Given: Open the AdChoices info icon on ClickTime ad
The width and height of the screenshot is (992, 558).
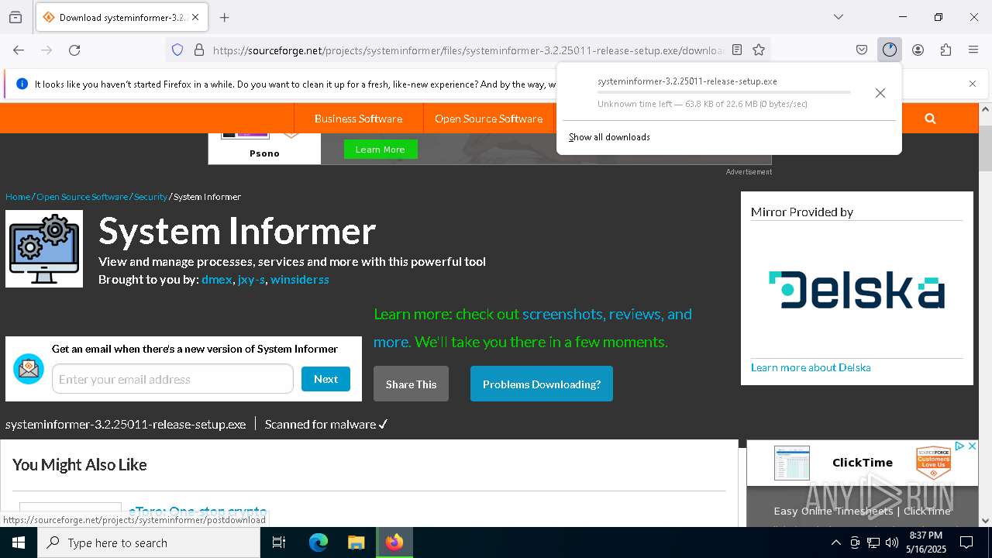Looking at the screenshot, I should (959, 446).
